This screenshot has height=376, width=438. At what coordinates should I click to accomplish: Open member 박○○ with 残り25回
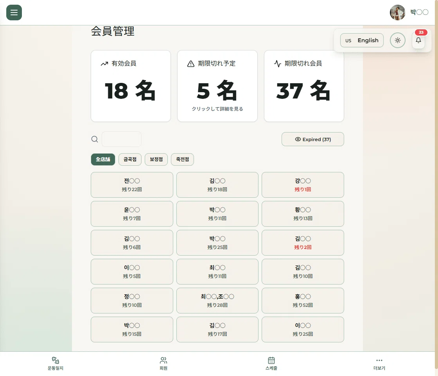click(x=217, y=243)
